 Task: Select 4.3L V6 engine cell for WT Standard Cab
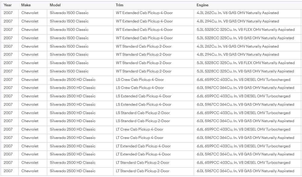click(238, 46)
